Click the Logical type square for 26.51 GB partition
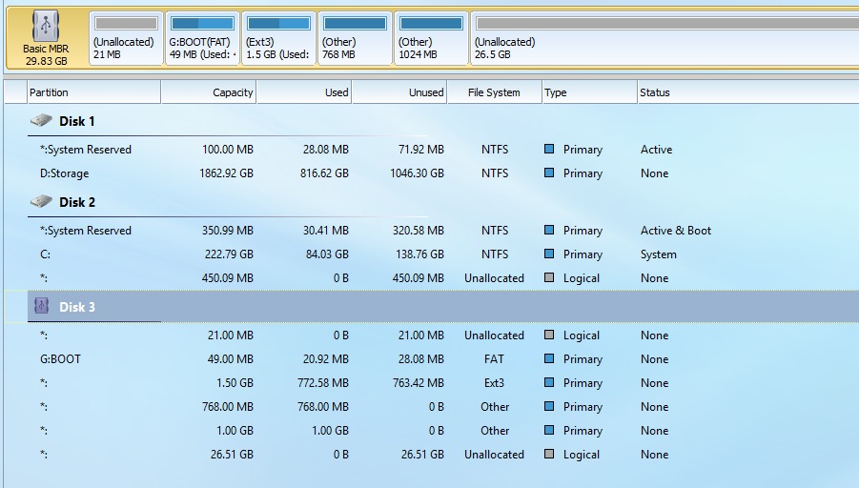859x488 pixels. tap(549, 455)
